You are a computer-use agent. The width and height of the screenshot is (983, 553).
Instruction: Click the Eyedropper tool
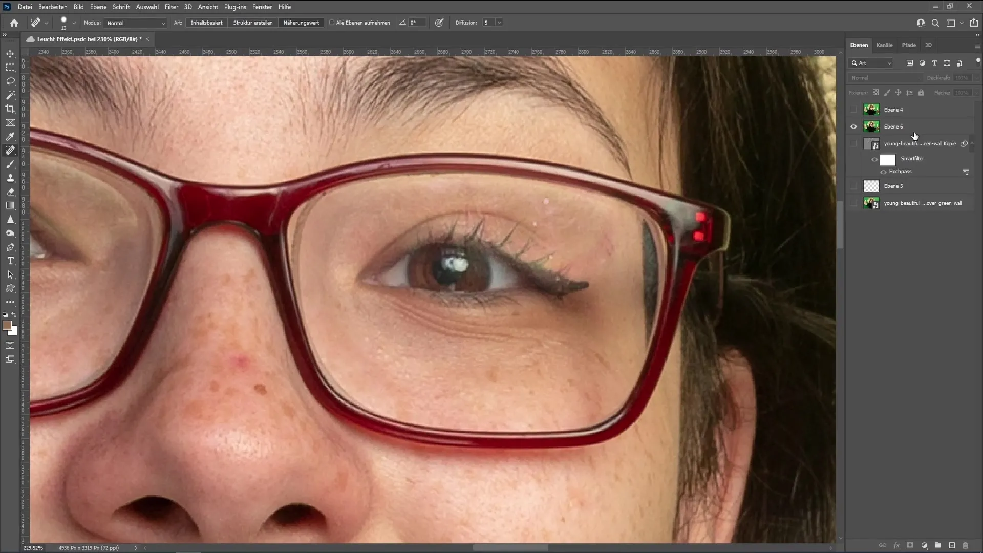(10, 136)
